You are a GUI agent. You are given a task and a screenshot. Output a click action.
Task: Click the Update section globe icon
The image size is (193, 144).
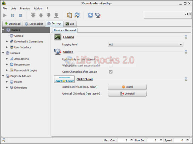pyautogui.click(x=57, y=52)
